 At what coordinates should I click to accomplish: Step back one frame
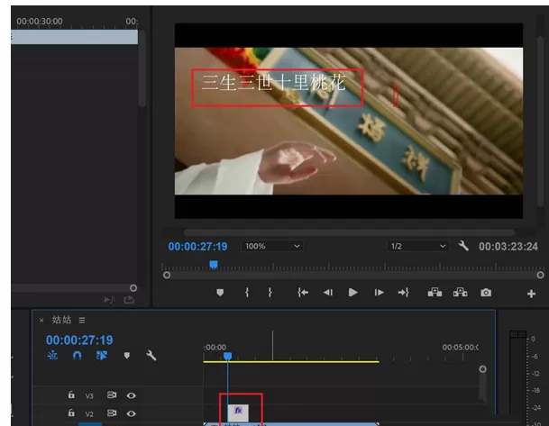point(328,293)
